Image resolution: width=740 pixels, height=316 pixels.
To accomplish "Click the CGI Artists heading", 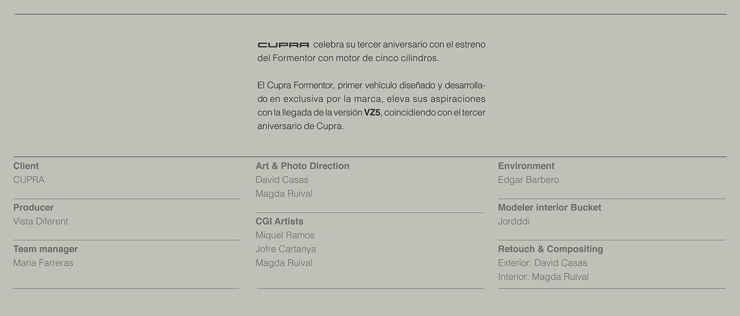I will point(279,221).
